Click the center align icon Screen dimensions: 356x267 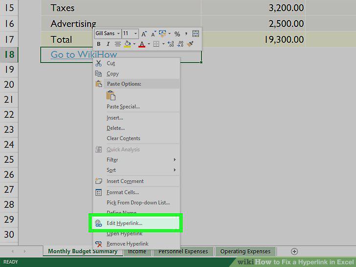point(117,44)
